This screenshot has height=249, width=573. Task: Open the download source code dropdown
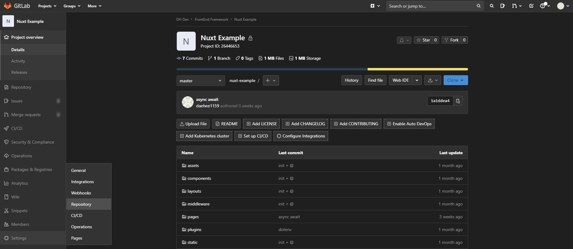click(x=432, y=80)
